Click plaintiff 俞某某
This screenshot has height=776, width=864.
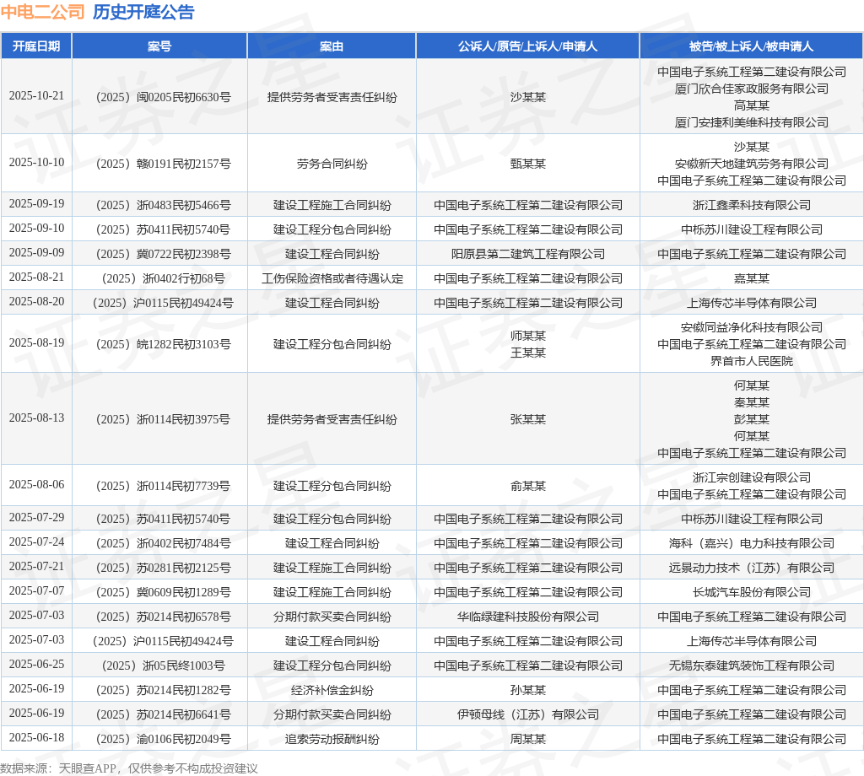click(528, 486)
